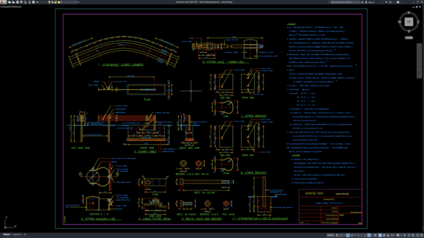Click the ViewCube TOP face
Screen dimensions: 424x238
coord(409,22)
